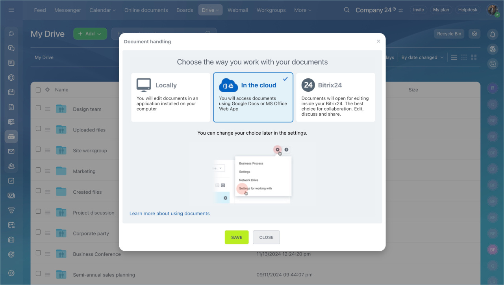Image resolution: width=504 pixels, height=285 pixels.
Task: Open Webmail envelope icon in sidebar
Action: 11,151
